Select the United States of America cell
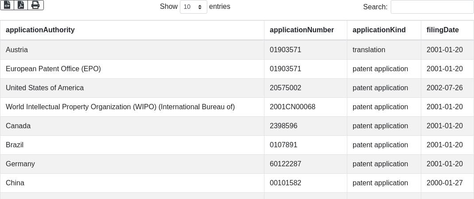Screen dimensions: 474x199 pyautogui.click(x=45, y=88)
